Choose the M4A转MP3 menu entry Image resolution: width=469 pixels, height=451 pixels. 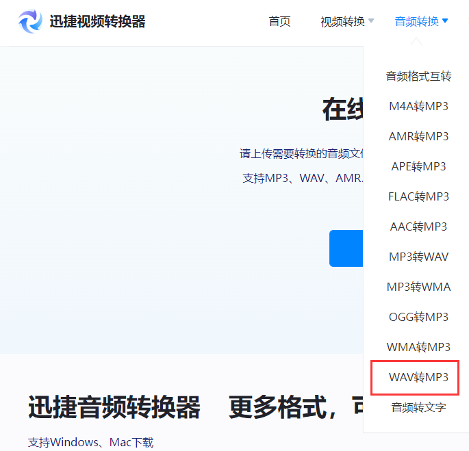tap(418, 107)
